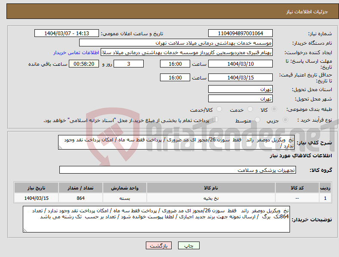Image resolution: width=339 pixels, height=257 pixels.
Task: Click the resize grip of buyer notes textarea
Action: pos(25,230)
